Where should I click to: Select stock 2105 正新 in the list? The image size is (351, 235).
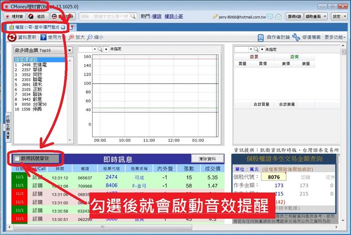(29, 89)
